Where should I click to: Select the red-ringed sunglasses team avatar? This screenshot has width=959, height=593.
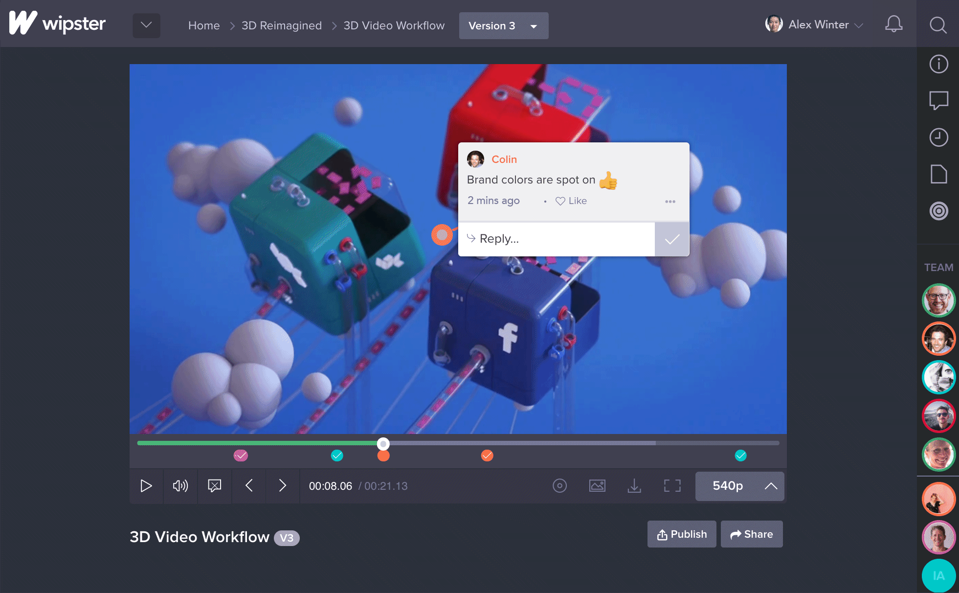pyautogui.click(x=938, y=416)
